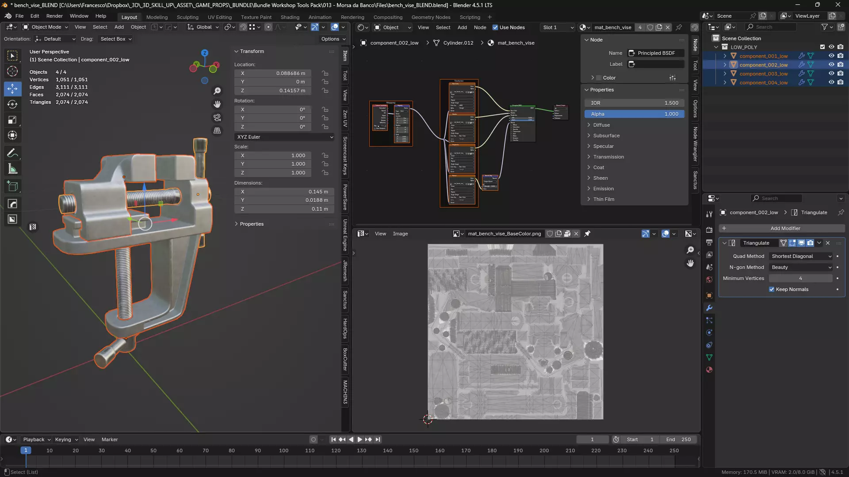Expand the Subsurface panel in node properties
This screenshot has height=477, width=849.
[606, 136]
